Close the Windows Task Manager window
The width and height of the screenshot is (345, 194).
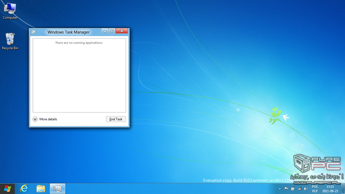[122, 31]
